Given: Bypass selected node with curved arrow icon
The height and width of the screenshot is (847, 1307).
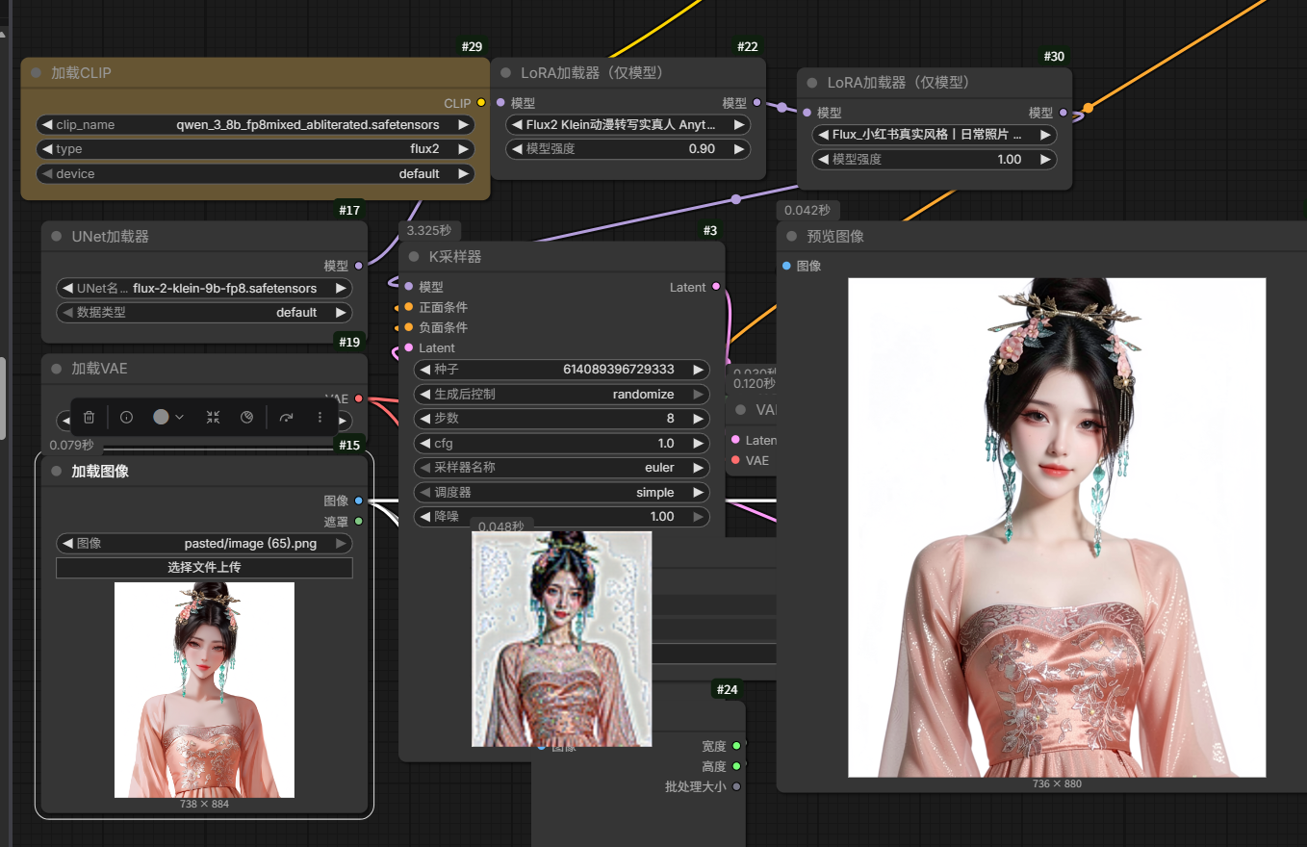Looking at the screenshot, I should (x=286, y=417).
